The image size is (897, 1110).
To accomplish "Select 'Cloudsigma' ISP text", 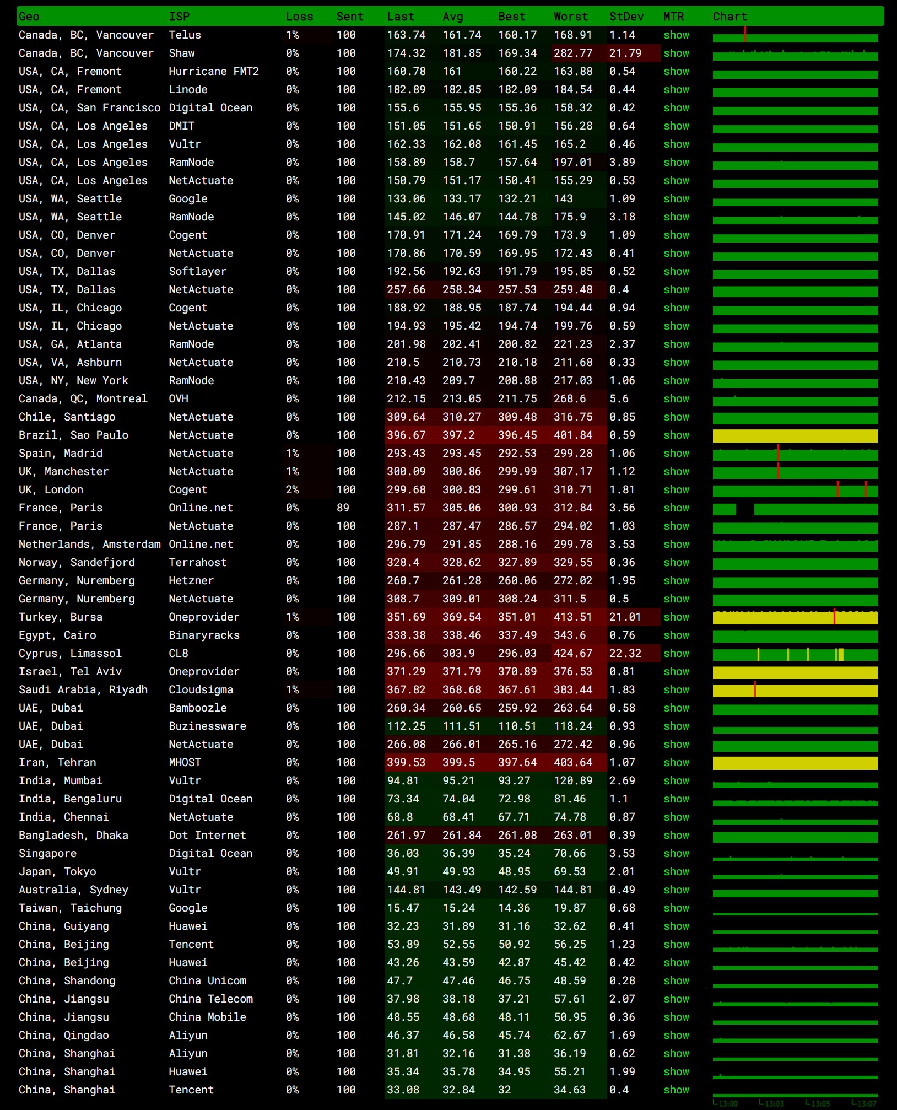I will (x=201, y=689).
